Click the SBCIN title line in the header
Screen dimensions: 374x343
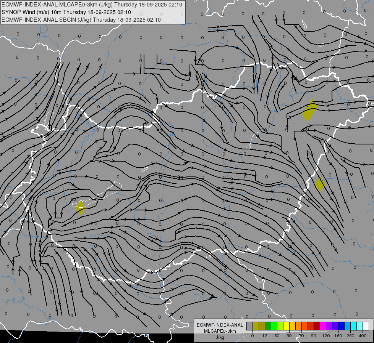pos(81,20)
